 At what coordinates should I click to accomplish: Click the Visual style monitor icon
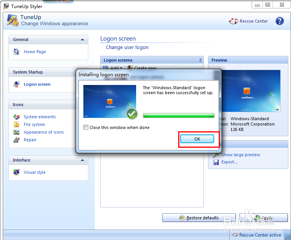coord(16,172)
